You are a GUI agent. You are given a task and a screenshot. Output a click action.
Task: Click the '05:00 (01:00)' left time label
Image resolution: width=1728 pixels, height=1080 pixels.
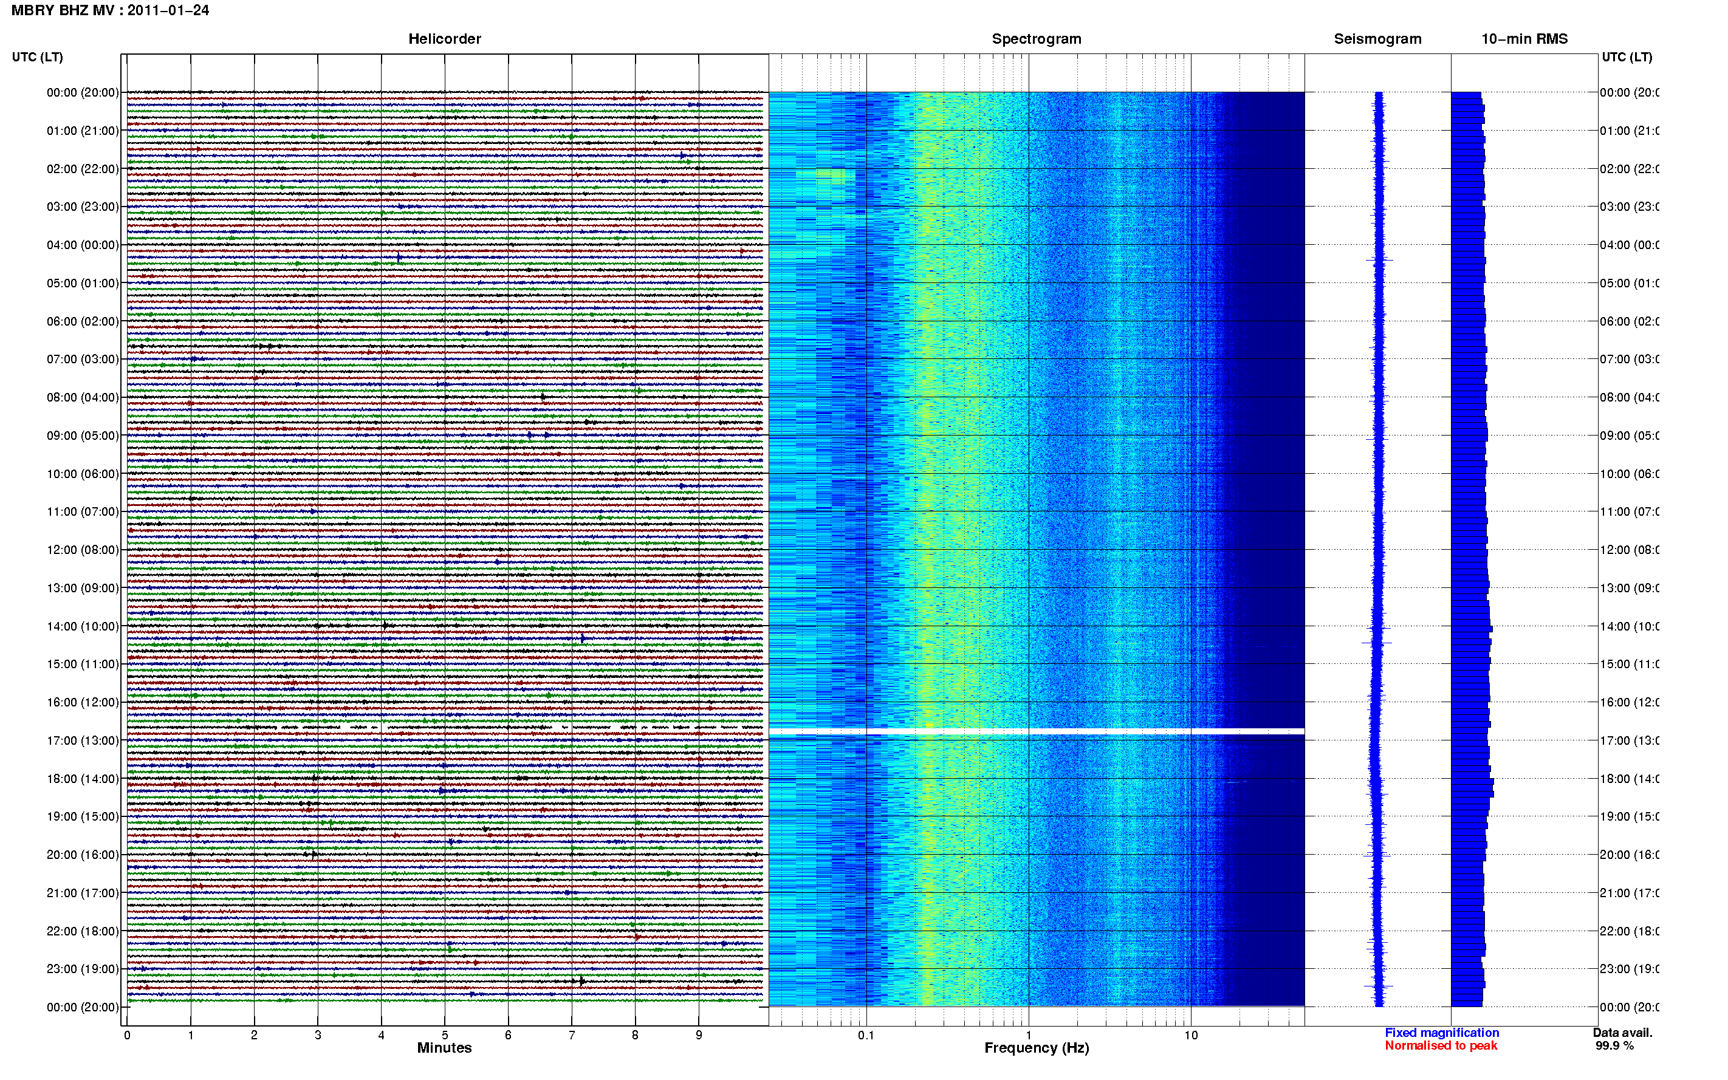pyautogui.click(x=83, y=283)
